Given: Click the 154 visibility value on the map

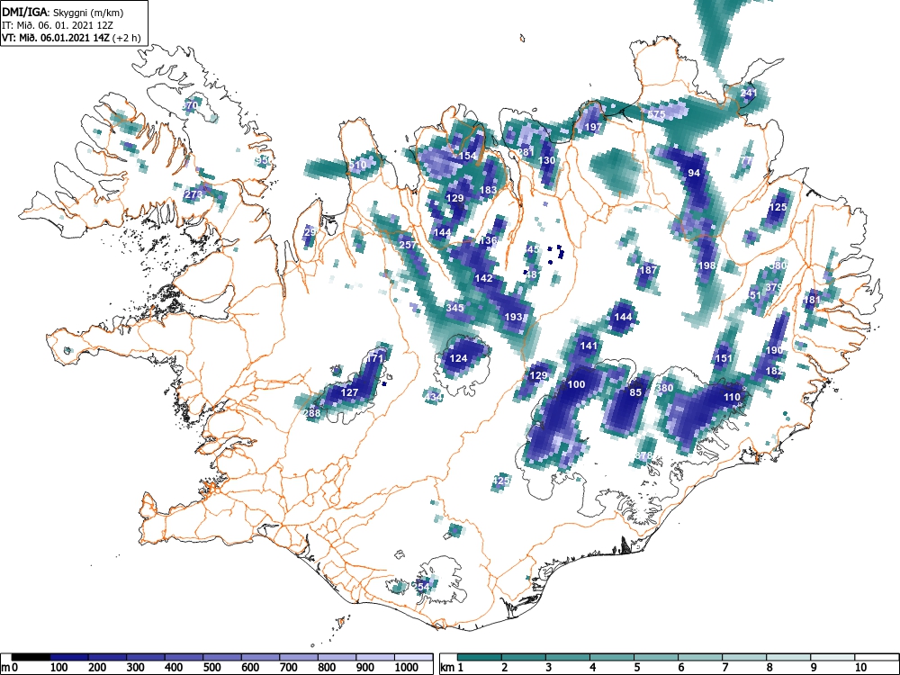Looking at the screenshot, I should pos(468,156).
